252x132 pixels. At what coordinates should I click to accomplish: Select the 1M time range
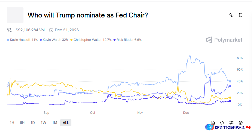point(54,123)
